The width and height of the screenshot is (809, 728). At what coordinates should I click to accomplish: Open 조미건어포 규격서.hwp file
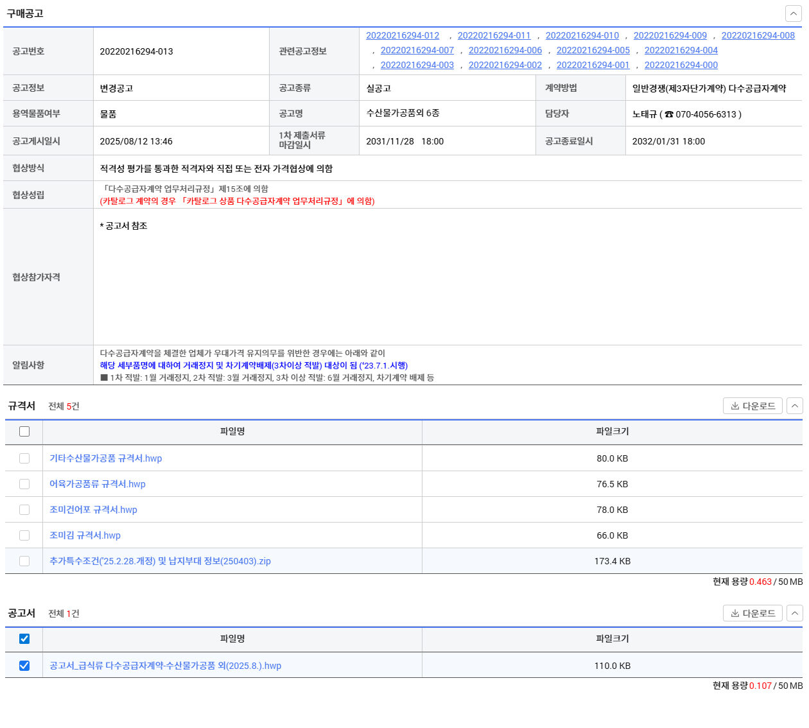click(93, 510)
